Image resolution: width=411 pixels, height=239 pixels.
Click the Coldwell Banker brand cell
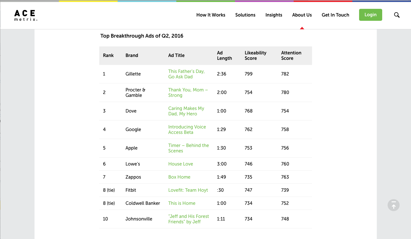[143, 203]
